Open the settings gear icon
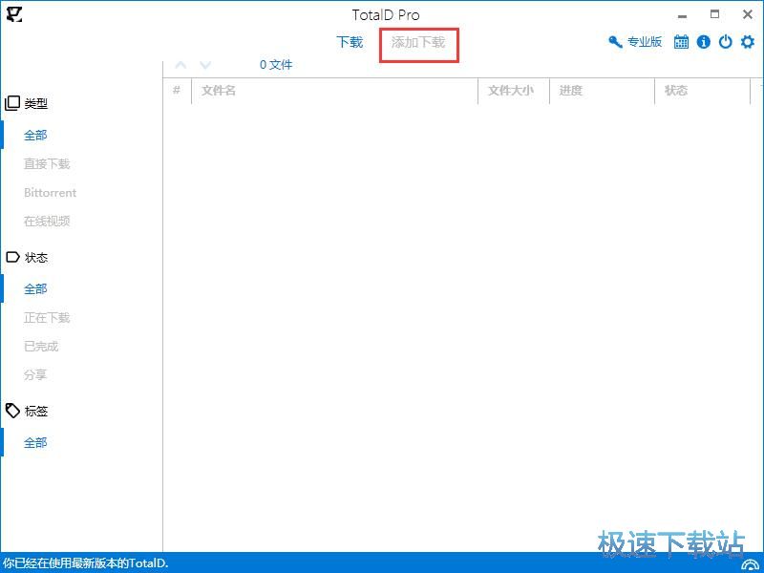764x573 pixels. click(748, 42)
